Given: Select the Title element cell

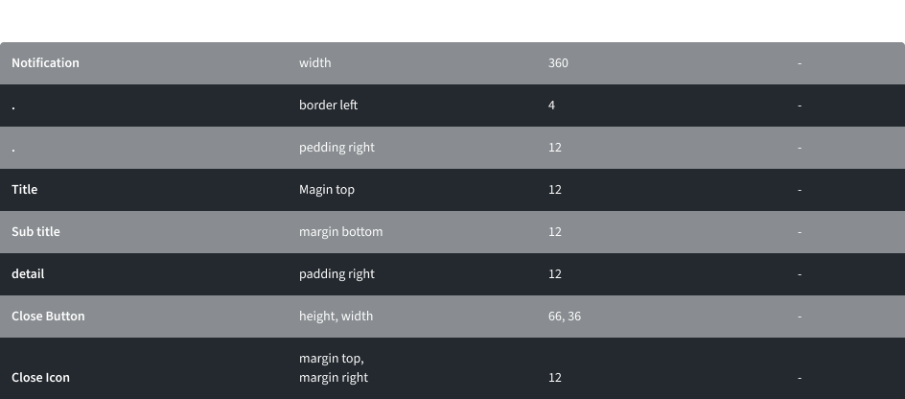Looking at the screenshot, I should [25, 190].
